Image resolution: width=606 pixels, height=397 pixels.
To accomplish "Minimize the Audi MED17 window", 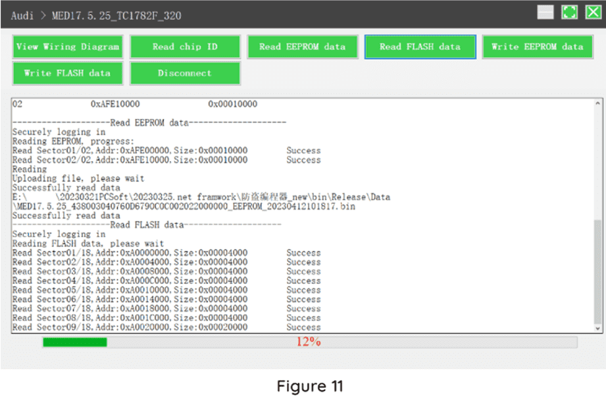I will click(545, 12).
